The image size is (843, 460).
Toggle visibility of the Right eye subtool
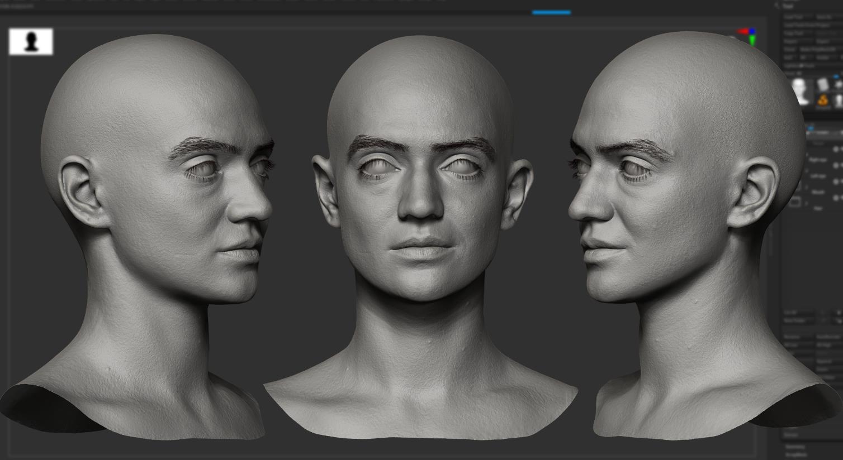(837, 149)
